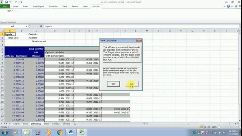Open the Excel Help question mark icon
The width and height of the screenshot is (242, 136).
[x=228, y=6]
